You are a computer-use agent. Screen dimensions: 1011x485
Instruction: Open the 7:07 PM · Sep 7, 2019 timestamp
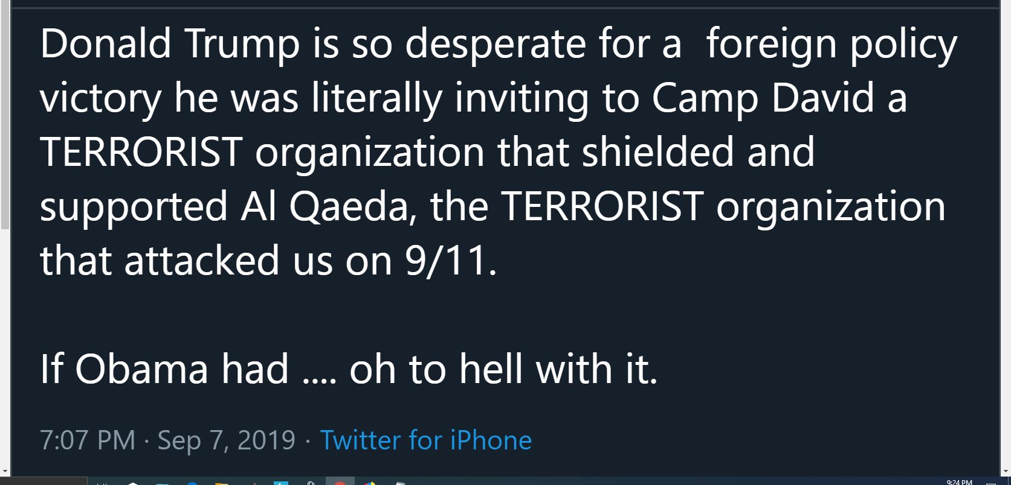click(167, 440)
